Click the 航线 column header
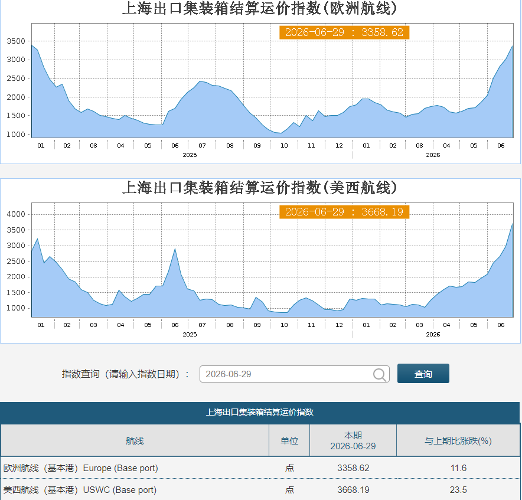 (x=135, y=441)
